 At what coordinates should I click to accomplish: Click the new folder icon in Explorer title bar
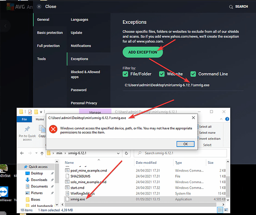pos(36,112)
